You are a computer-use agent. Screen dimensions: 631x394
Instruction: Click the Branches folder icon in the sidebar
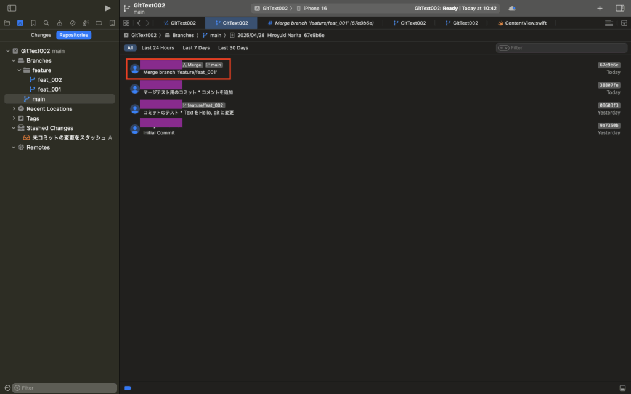21,60
